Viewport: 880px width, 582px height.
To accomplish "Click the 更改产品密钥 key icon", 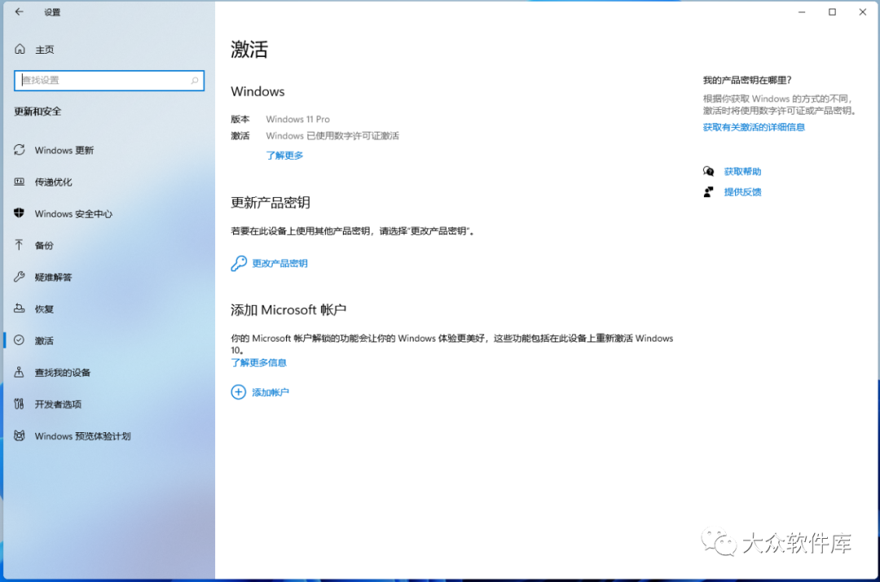I will [238, 263].
